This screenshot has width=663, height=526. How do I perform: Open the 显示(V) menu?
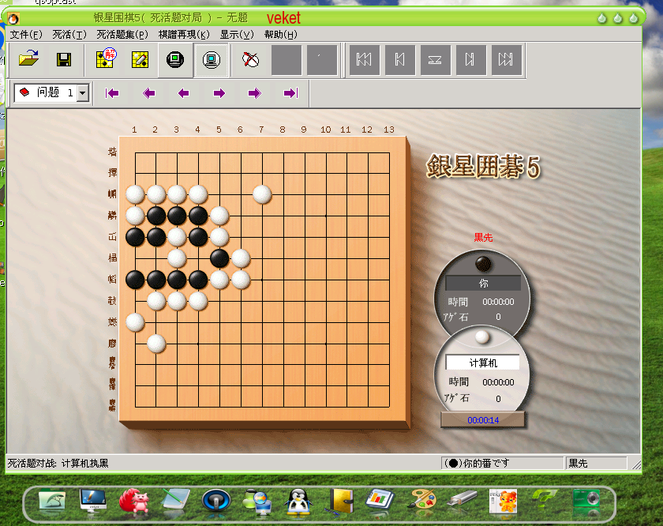click(237, 34)
